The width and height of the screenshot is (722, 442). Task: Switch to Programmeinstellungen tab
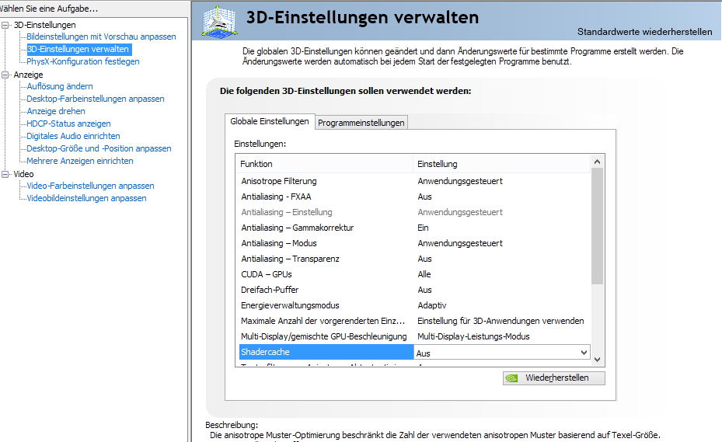point(361,123)
